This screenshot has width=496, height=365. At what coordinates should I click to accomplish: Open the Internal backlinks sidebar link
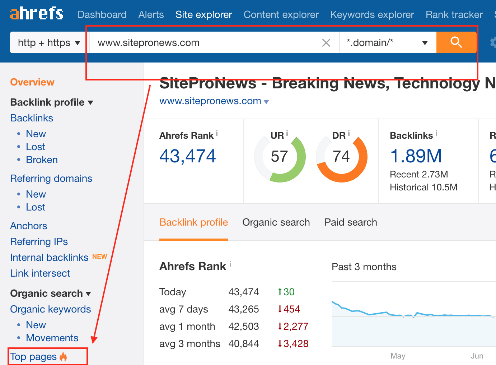tap(49, 258)
